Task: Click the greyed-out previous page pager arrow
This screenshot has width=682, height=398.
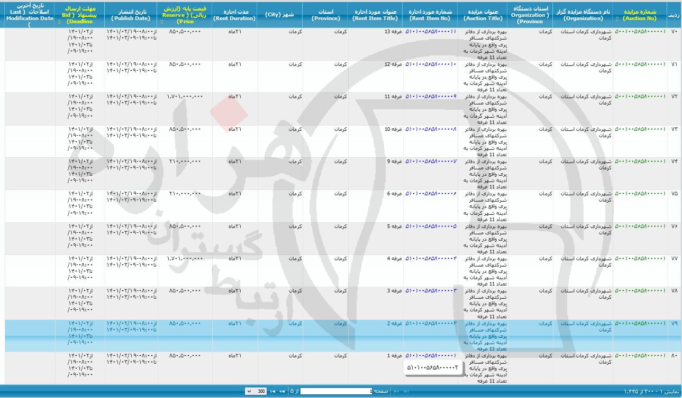Action: point(396,391)
